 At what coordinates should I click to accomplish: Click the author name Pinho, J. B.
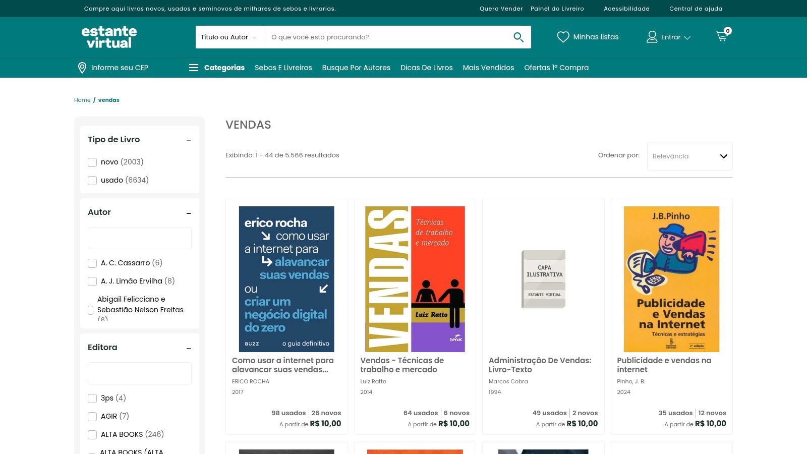click(631, 381)
